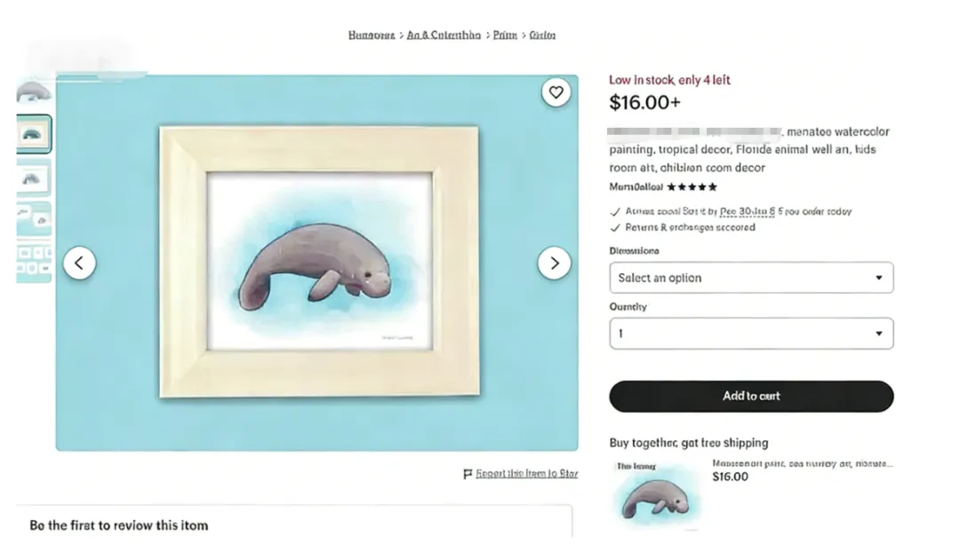Click the first breadcrumb link
Image resolution: width=960 pixels, height=553 pixels.
point(372,36)
